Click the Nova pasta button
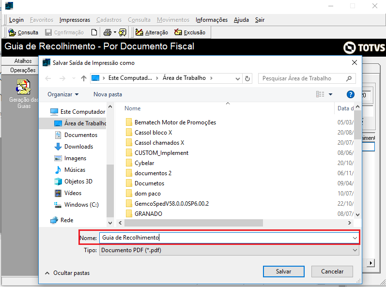Viewport: 386px width, 287px height. tap(108, 94)
